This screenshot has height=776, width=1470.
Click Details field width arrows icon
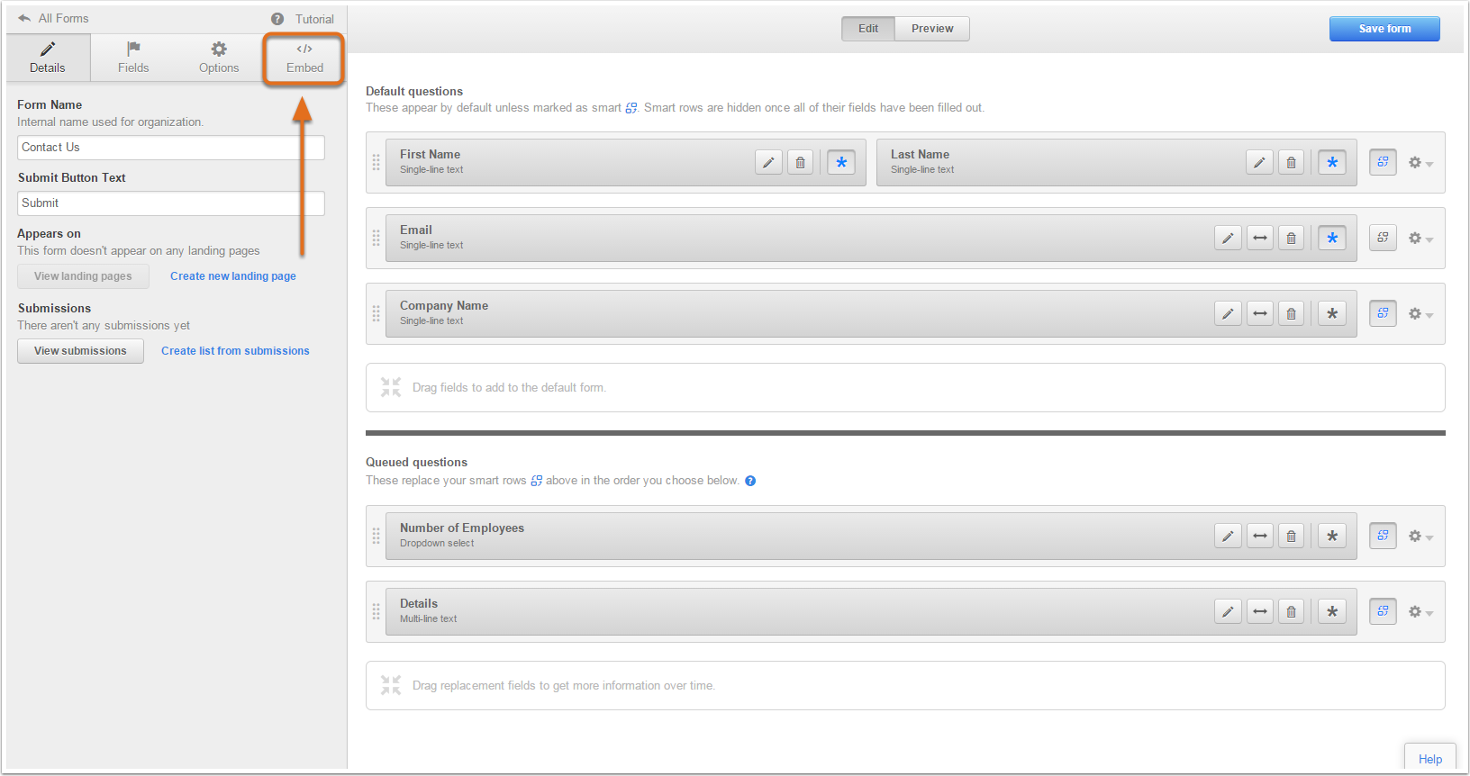(x=1260, y=612)
